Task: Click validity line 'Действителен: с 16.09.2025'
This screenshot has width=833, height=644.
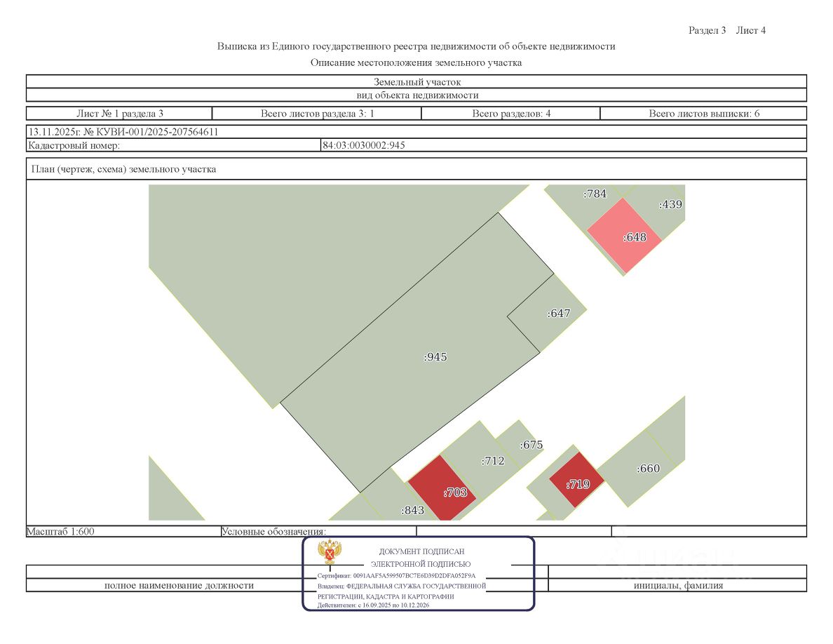Action: click(373, 605)
